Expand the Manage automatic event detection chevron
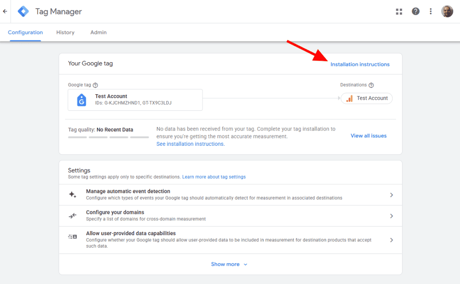Viewport: 460px width, 284px height. click(391, 195)
